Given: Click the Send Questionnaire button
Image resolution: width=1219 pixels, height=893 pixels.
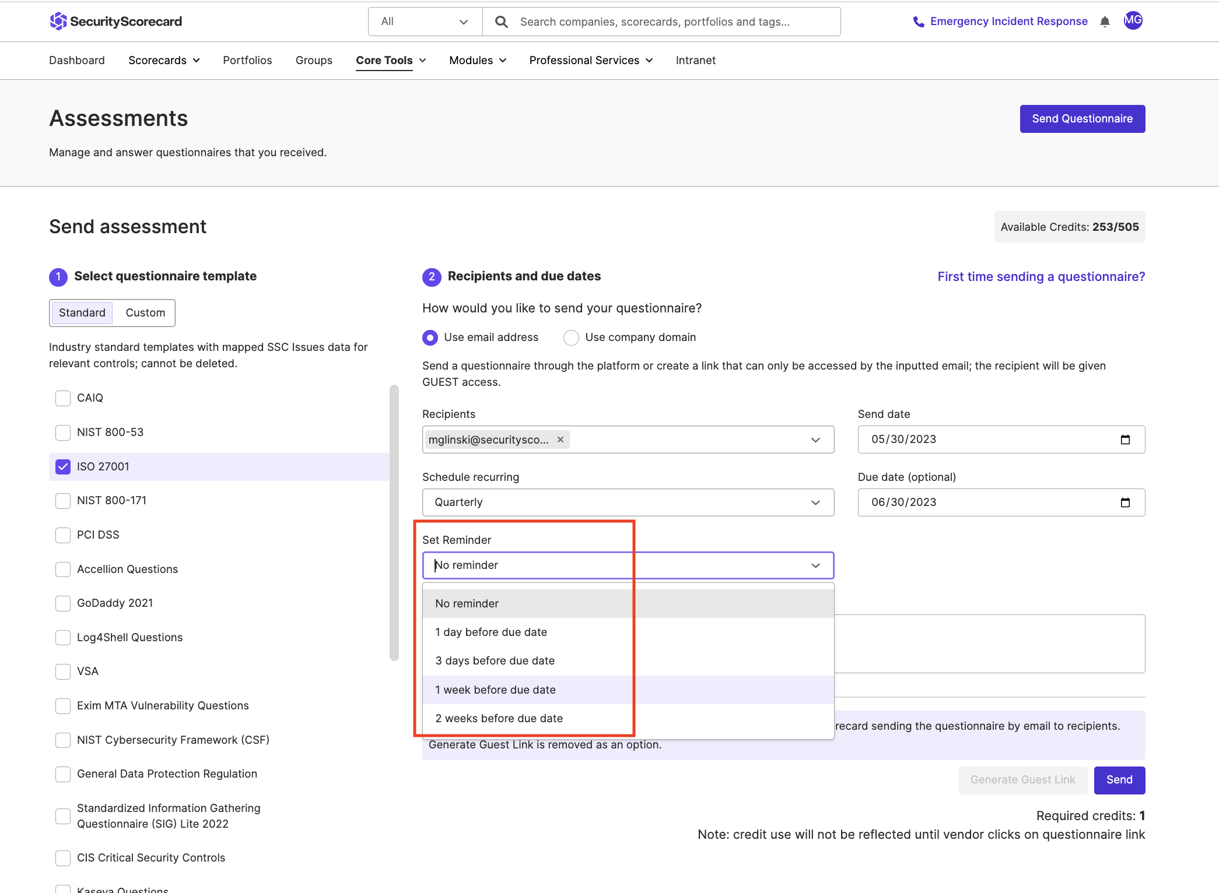Looking at the screenshot, I should 1082,118.
